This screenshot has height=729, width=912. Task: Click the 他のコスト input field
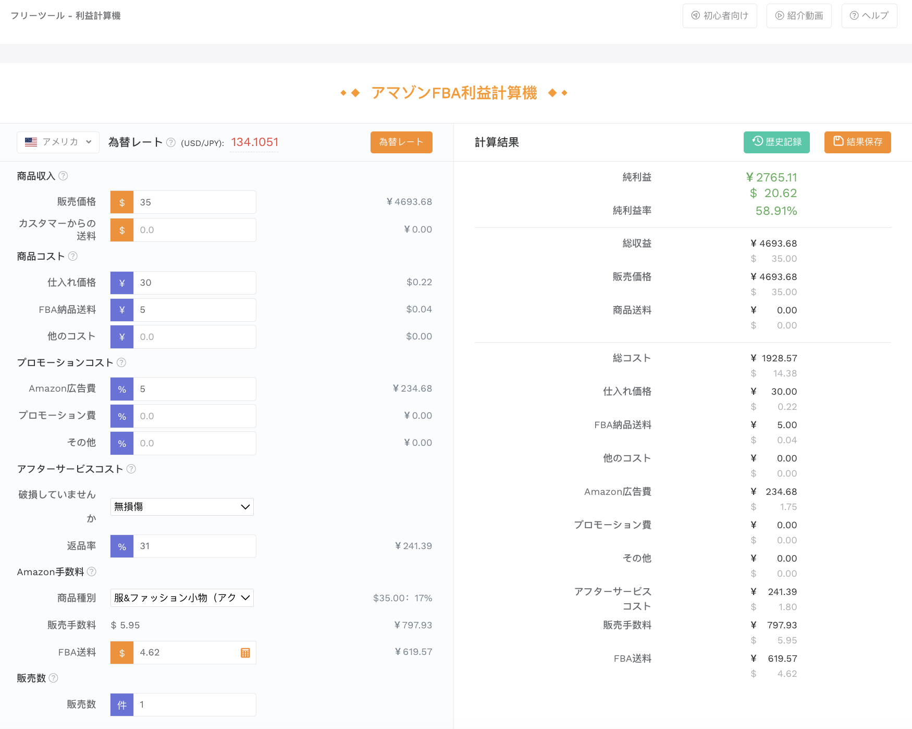tap(194, 337)
